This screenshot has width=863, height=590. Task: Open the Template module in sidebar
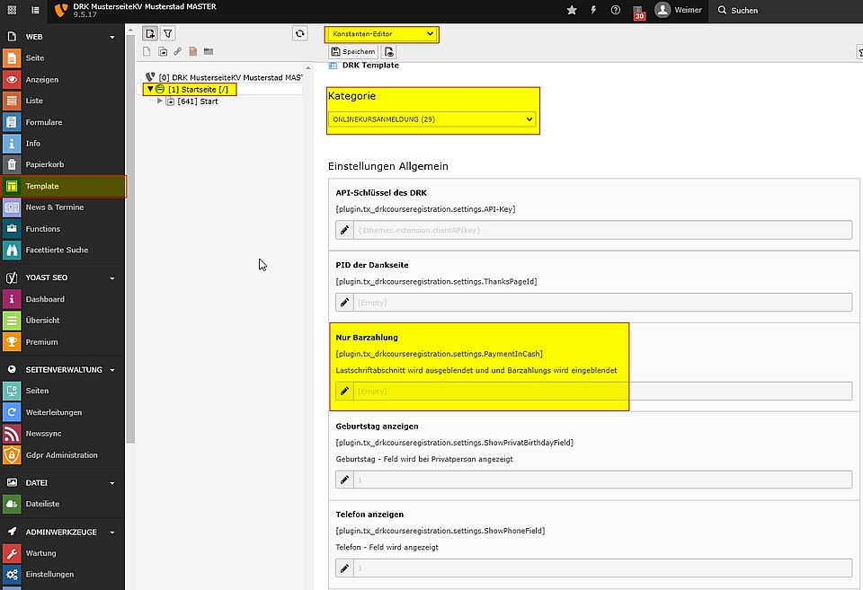click(42, 186)
